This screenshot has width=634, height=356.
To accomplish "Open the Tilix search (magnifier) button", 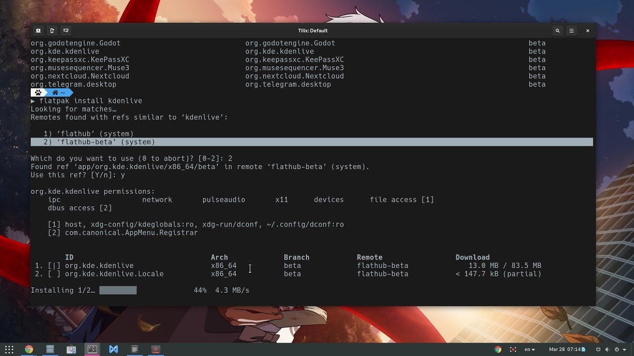I will coord(557,31).
